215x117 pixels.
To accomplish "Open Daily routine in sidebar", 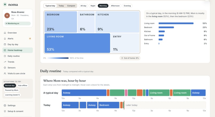I will [18, 56].
